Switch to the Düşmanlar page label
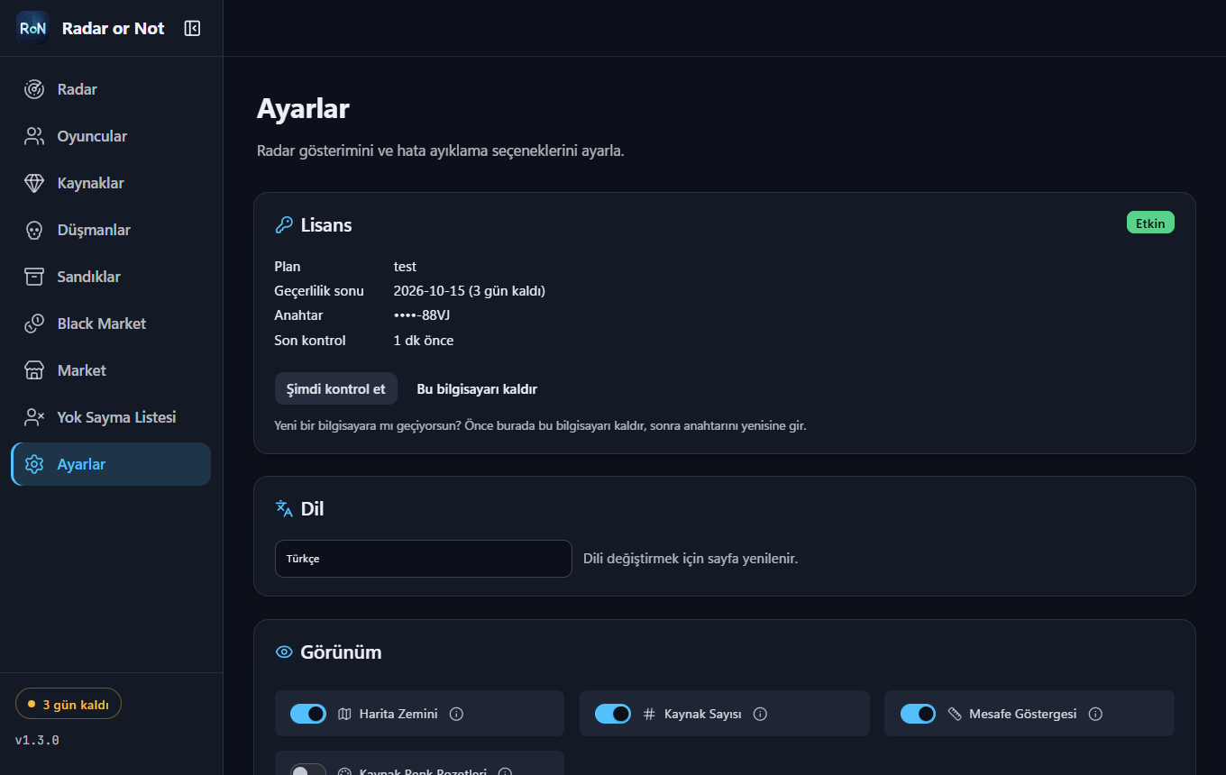This screenshot has height=775, width=1226. [94, 230]
